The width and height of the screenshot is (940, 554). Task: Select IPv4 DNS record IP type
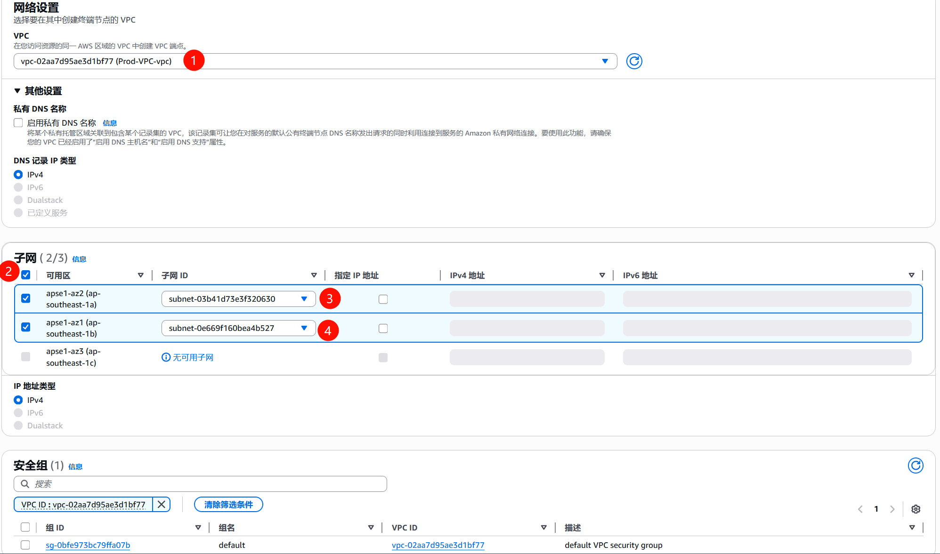[18, 175]
